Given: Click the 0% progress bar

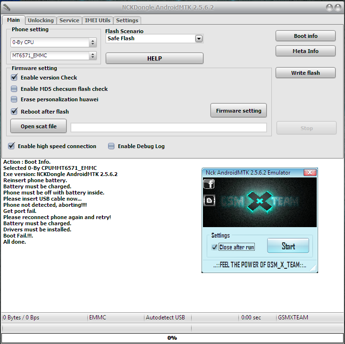Looking at the screenshot, I should pyautogui.click(x=172, y=338).
